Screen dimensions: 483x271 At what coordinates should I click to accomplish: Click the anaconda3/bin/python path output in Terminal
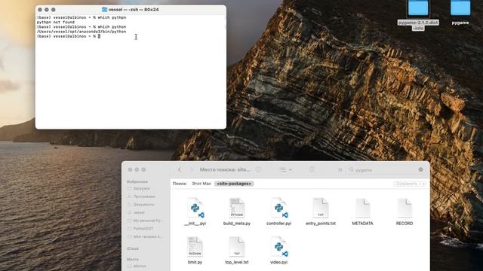click(x=82, y=32)
